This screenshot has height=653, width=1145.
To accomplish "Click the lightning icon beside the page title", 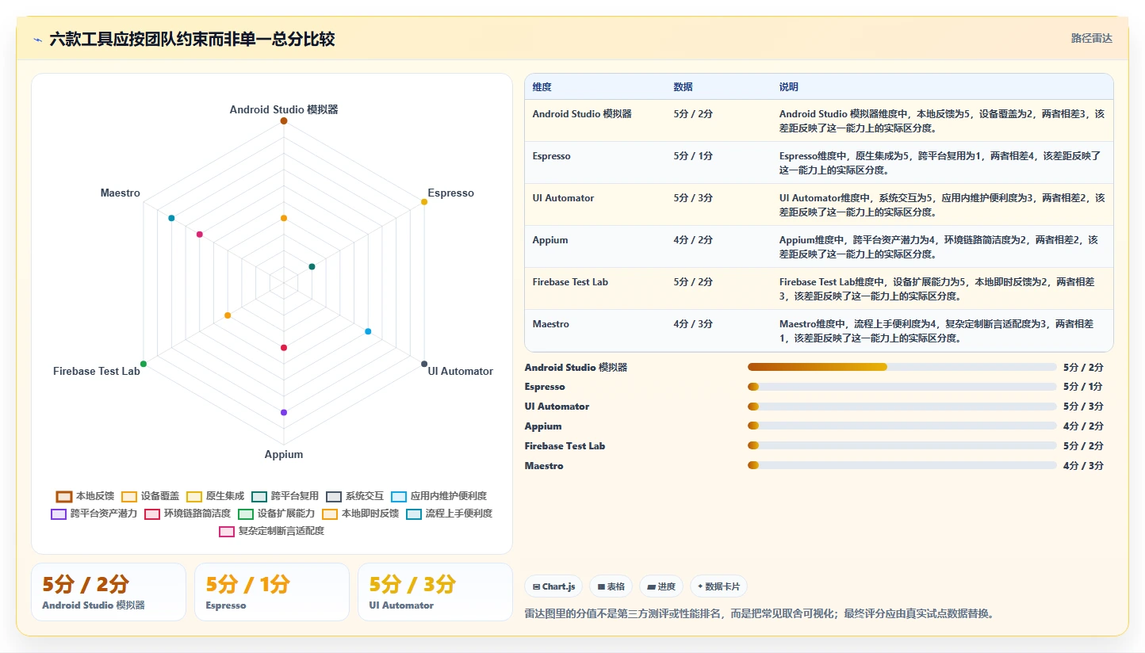I will [x=37, y=40].
